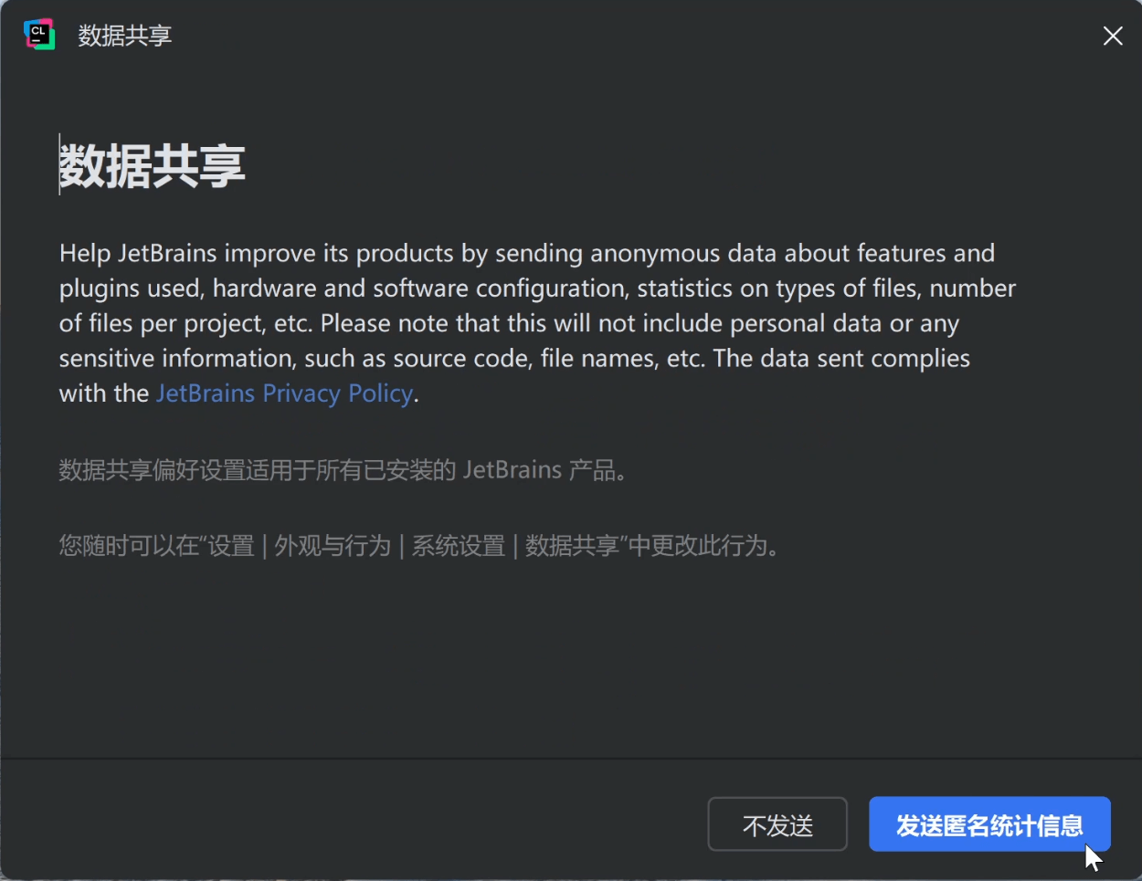Click 系统设置 in the settings path
This screenshot has width=1142, height=881.
(x=458, y=546)
